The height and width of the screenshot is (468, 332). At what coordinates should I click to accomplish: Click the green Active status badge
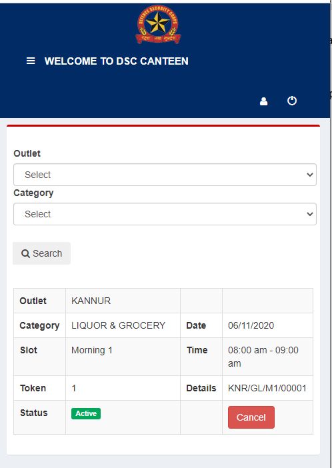(x=86, y=413)
